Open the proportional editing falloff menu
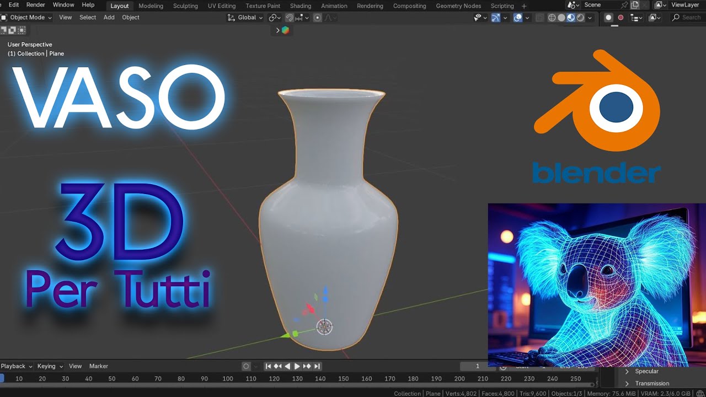 point(330,18)
